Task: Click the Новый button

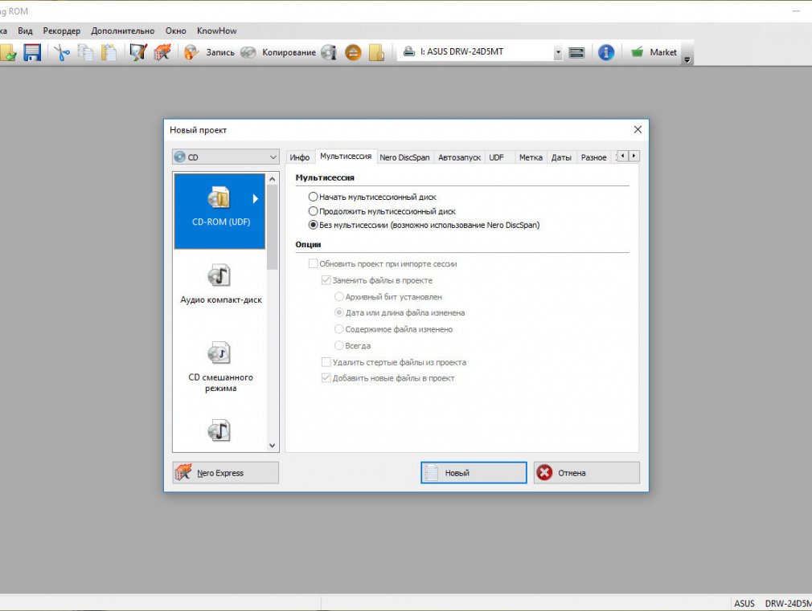Action: tap(474, 473)
